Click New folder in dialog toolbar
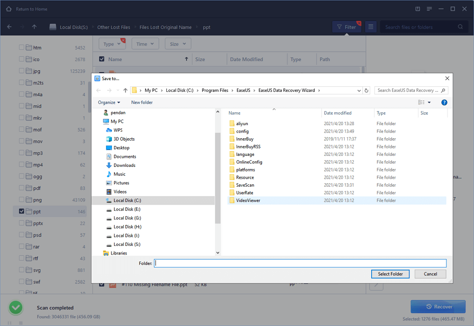 pyautogui.click(x=142, y=102)
